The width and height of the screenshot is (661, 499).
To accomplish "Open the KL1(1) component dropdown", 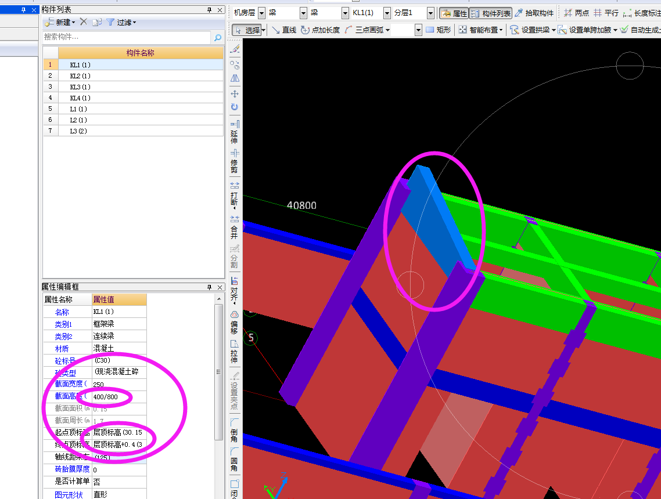I will coord(387,13).
